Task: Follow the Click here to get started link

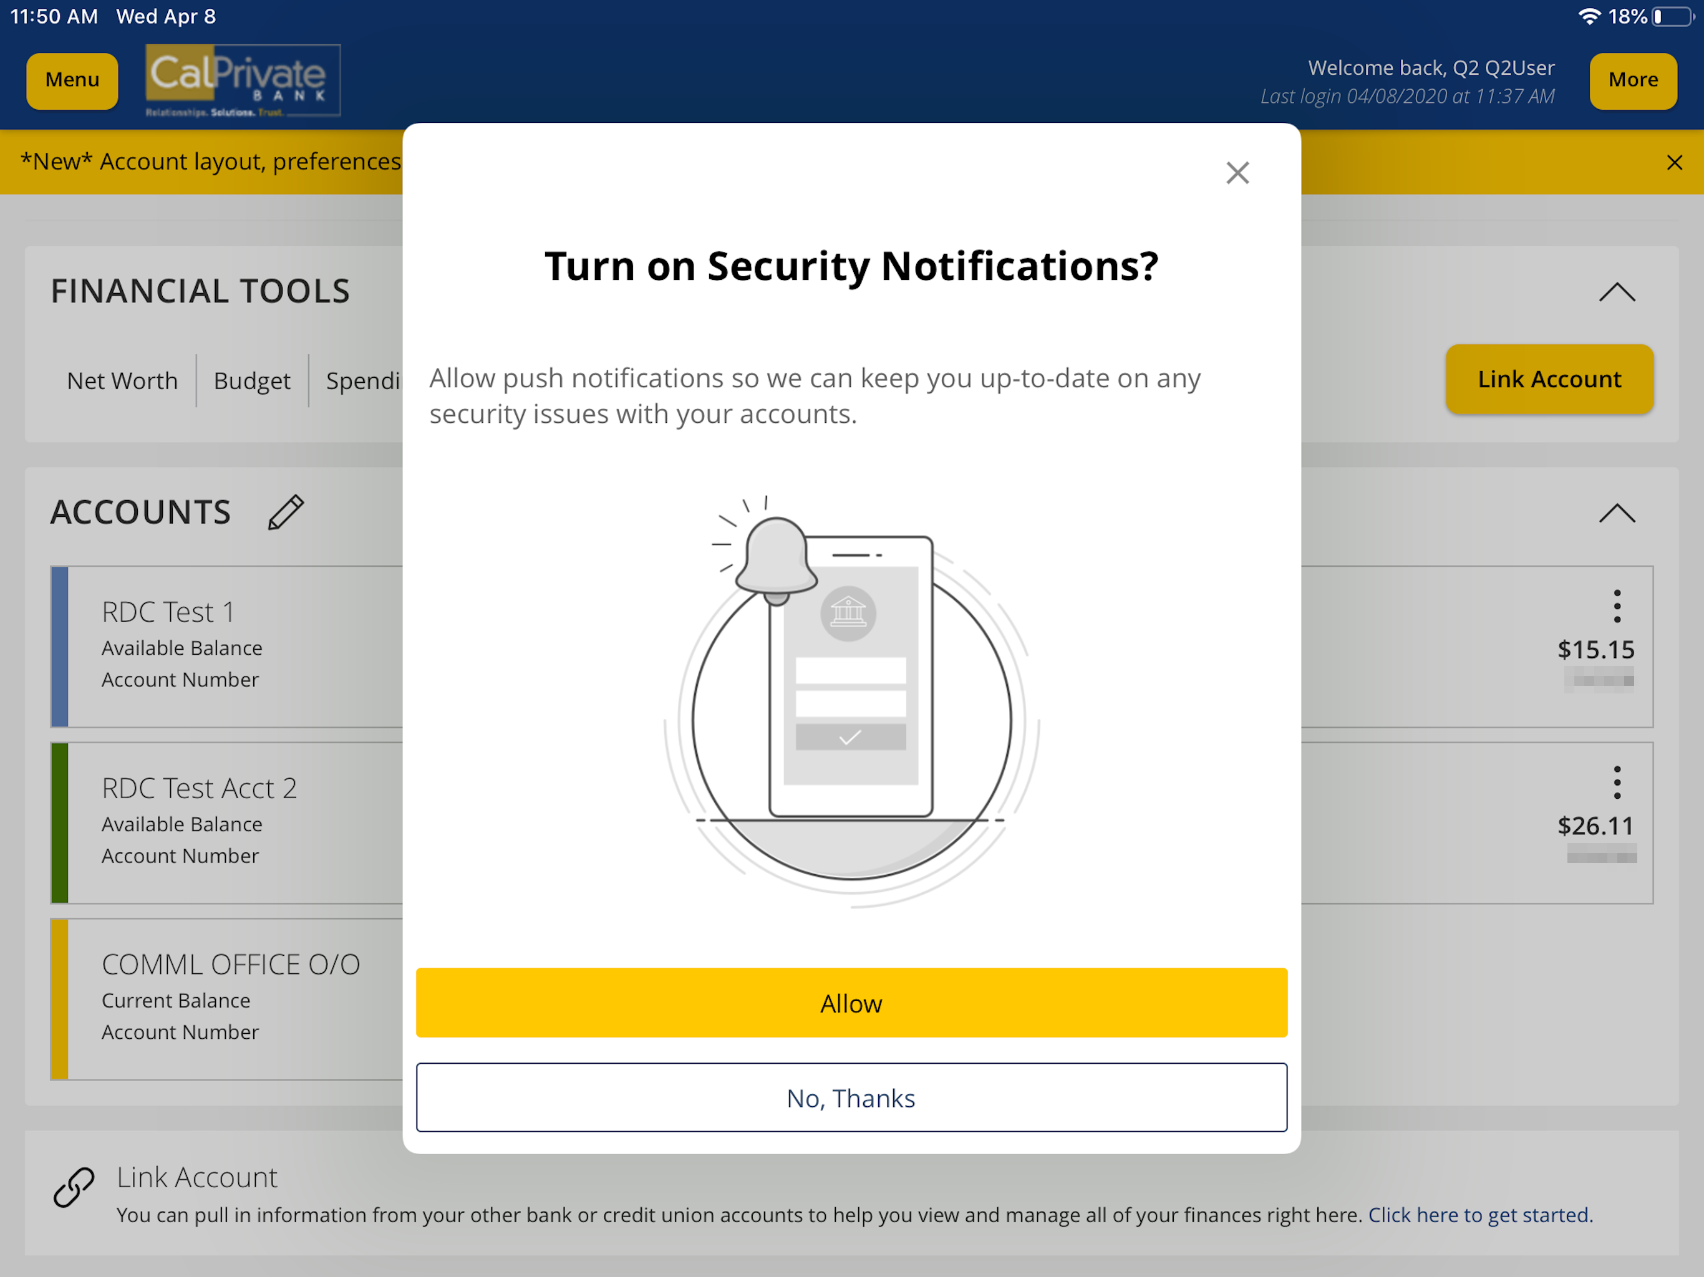Action: [x=1480, y=1215]
